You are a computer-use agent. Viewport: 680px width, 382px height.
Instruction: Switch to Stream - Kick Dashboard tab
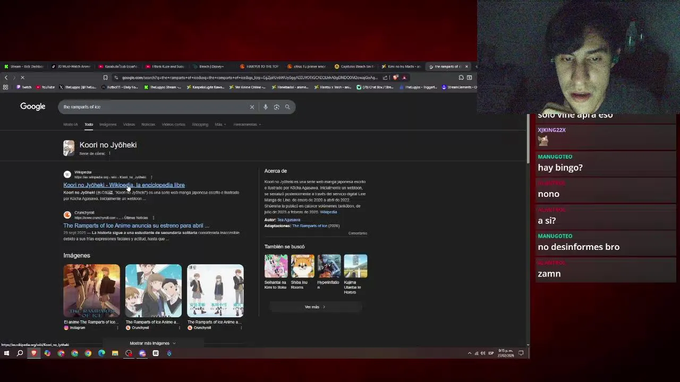[x=24, y=67]
